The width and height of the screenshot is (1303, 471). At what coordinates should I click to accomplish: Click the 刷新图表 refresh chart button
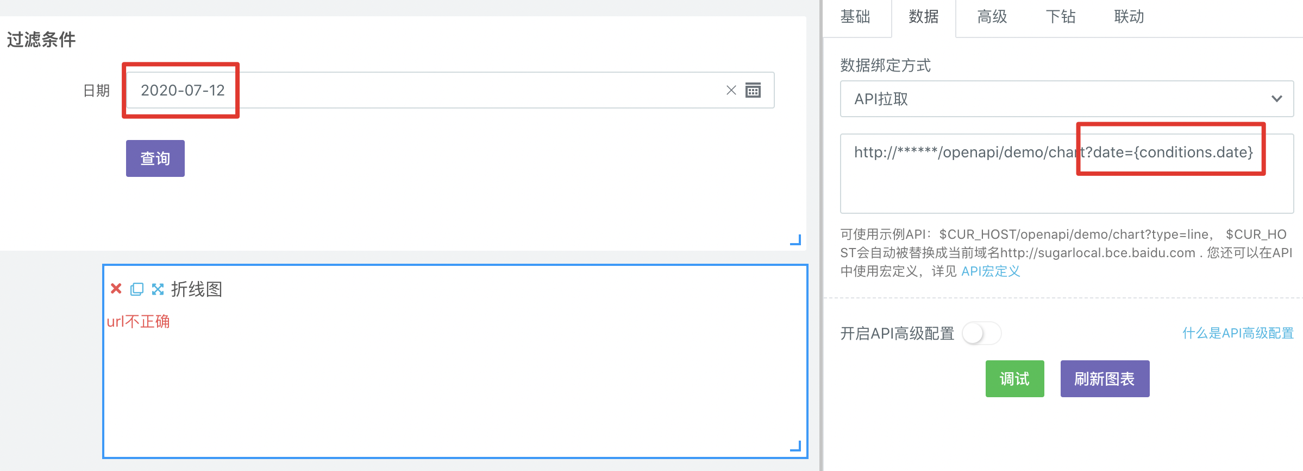1105,379
